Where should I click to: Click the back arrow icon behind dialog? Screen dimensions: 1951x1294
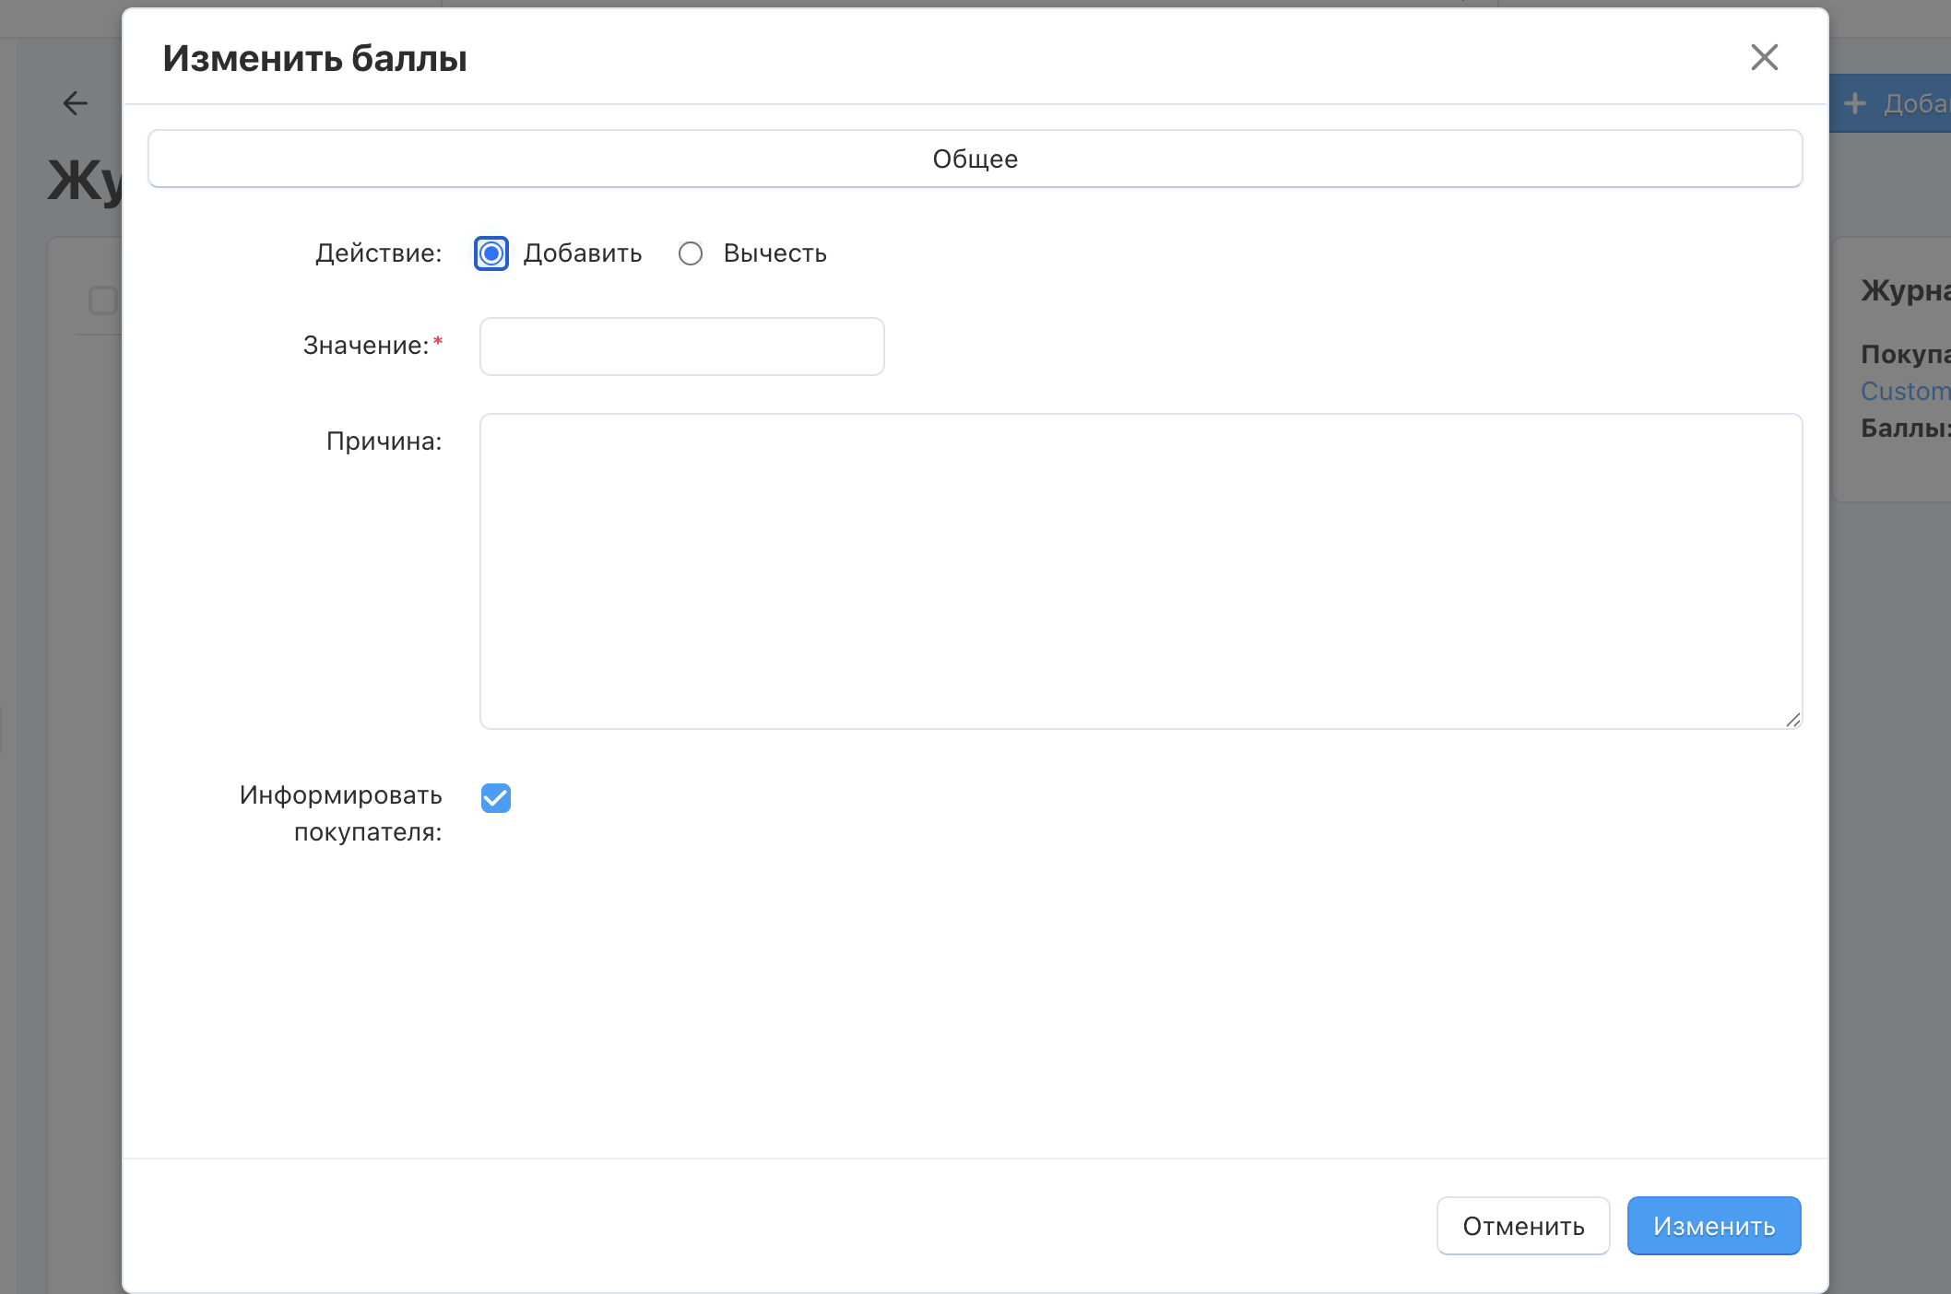76,103
